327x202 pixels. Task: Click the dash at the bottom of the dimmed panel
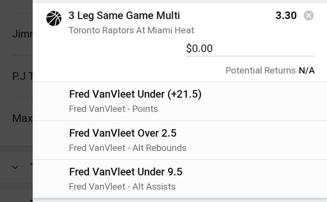coord(31,200)
